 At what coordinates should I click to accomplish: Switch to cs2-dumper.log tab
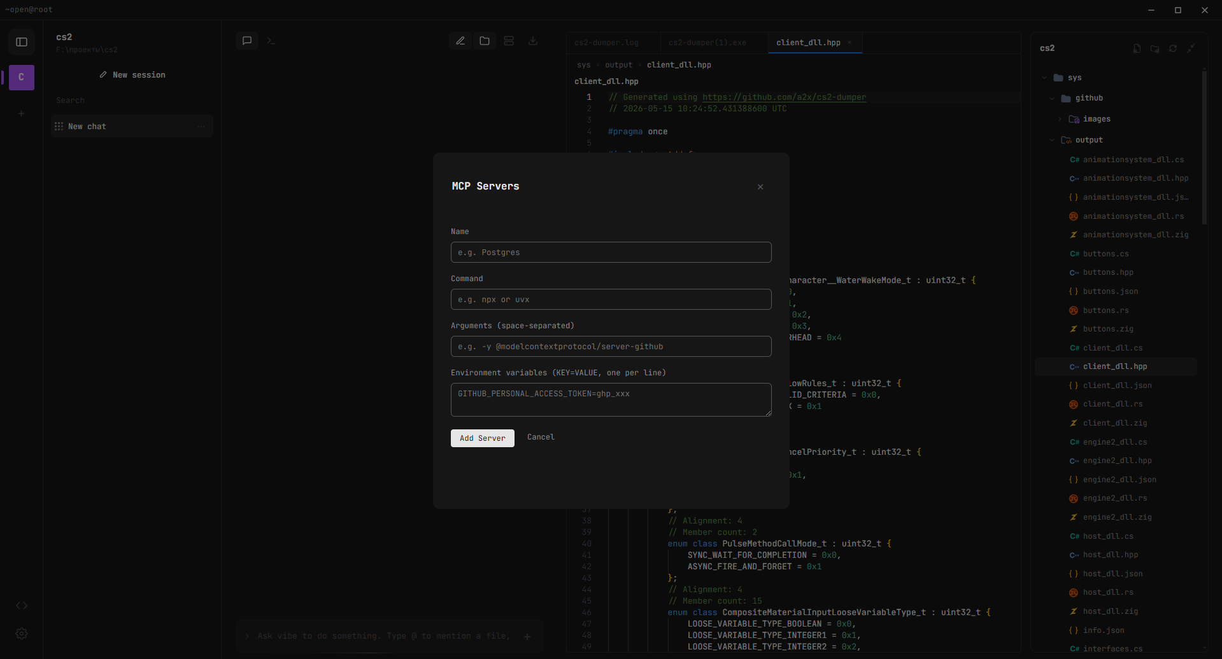[x=606, y=43]
